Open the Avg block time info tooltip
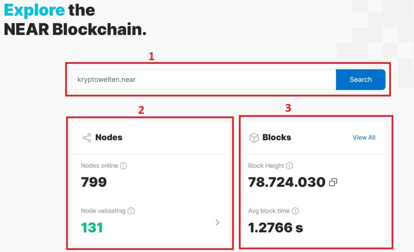414x252 pixels. tap(295, 211)
